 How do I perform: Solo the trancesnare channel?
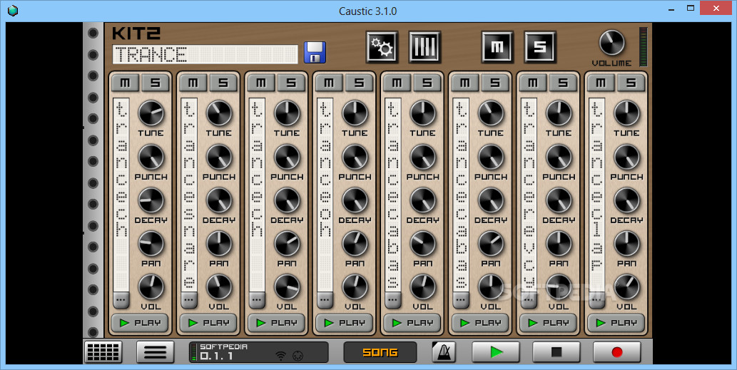(223, 83)
